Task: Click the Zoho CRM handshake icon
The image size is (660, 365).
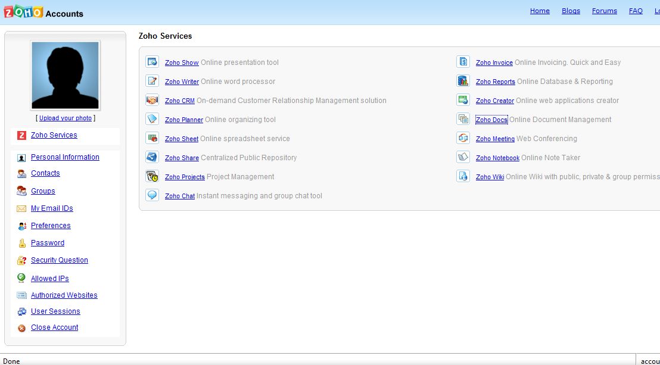Action: click(x=152, y=100)
